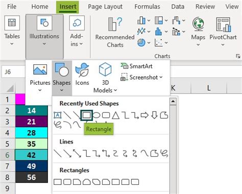Choose the Oval shape in Recently Used Shapes
Image resolution: width=242 pixels, height=194 pixels.
[x=96, y=115]
